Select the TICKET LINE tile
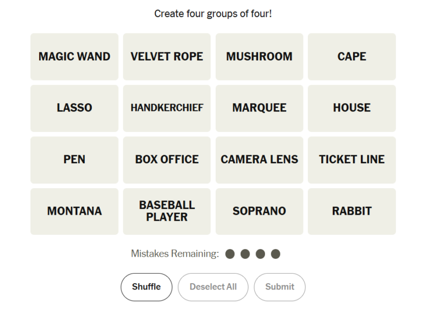The width and height of the screenshot is (424, 316). tap(351, 160)
